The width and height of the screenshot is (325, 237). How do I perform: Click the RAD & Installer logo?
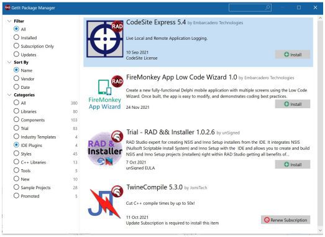point(105,148)
